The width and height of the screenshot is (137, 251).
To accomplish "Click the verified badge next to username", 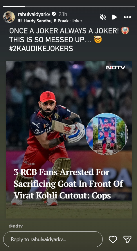I will point(54,14).
